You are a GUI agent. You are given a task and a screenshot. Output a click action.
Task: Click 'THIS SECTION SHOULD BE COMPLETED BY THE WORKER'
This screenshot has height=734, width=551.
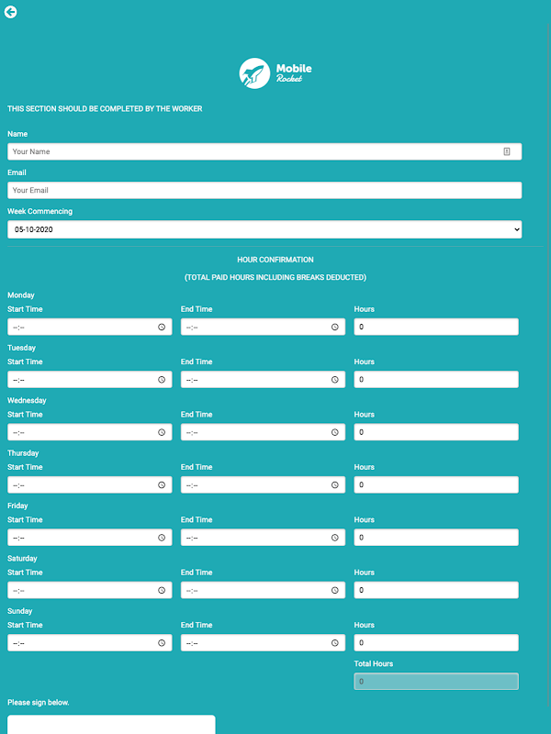tap(105, 108)
